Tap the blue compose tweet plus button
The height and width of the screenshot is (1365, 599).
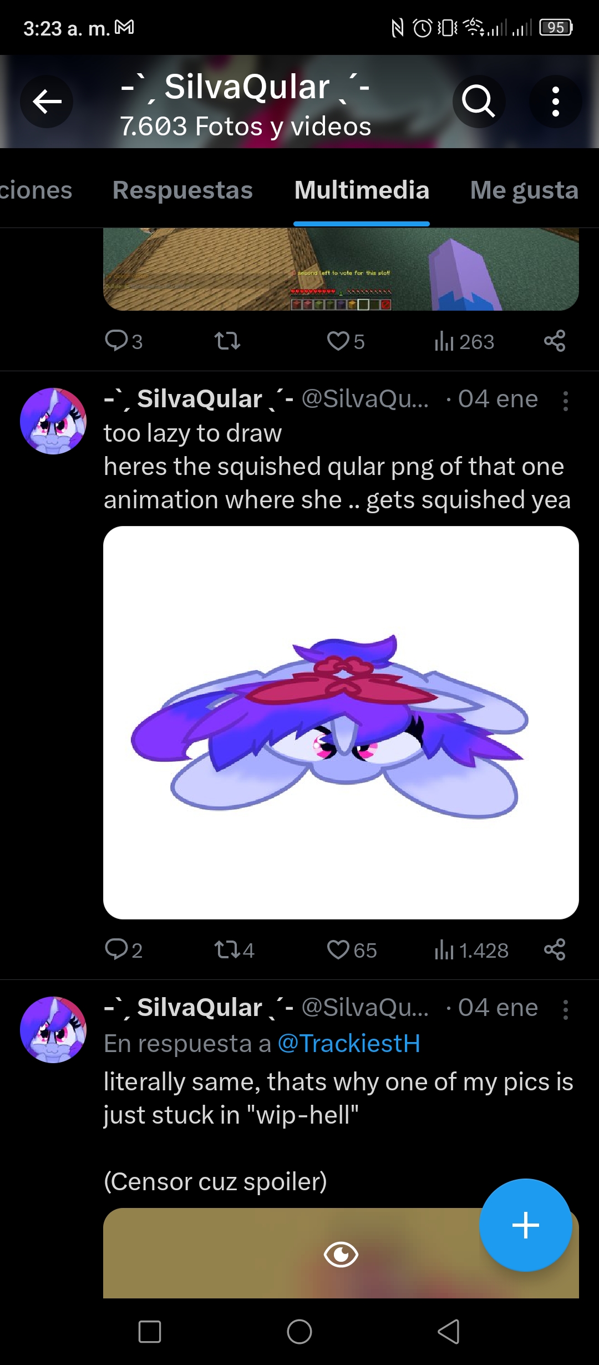tap(525, 1225)
